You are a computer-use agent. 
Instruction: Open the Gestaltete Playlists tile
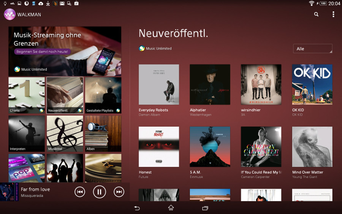103,95
